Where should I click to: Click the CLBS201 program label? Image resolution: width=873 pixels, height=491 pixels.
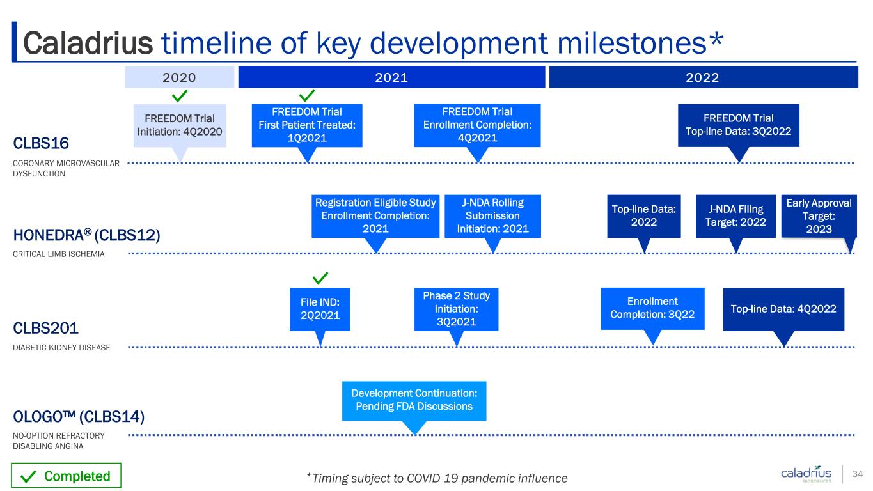coord(45,329)
